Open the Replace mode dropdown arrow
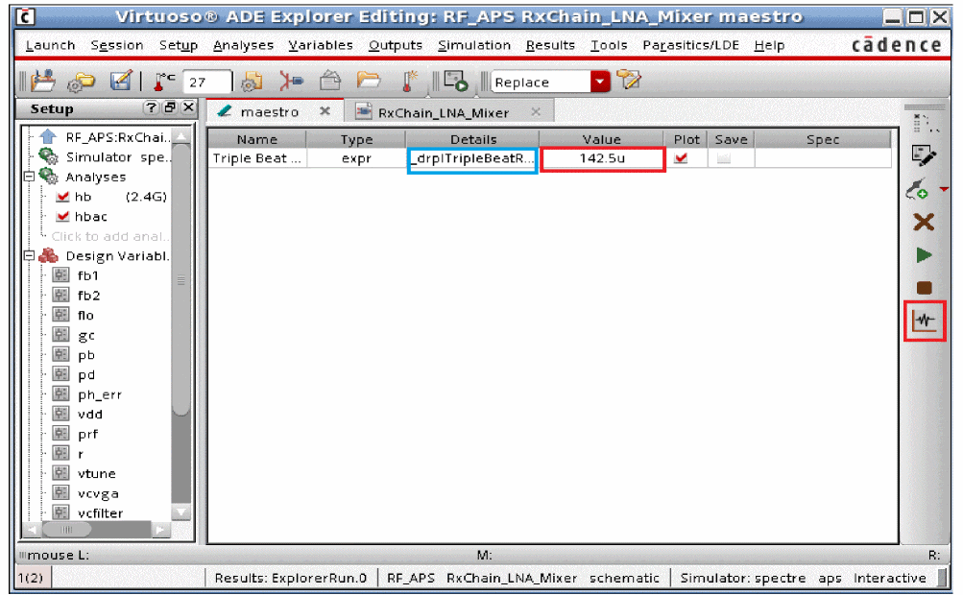963x595 pixels. tap(600, 82)
